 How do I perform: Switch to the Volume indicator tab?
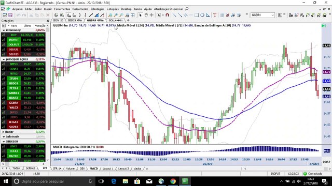click(71, 168)
